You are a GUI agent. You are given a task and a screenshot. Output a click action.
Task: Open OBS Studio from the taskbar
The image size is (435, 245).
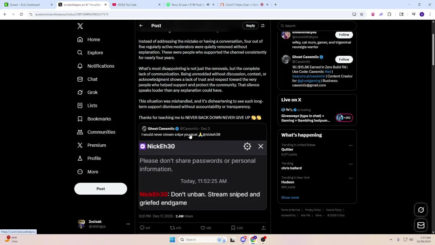point(263,240)
